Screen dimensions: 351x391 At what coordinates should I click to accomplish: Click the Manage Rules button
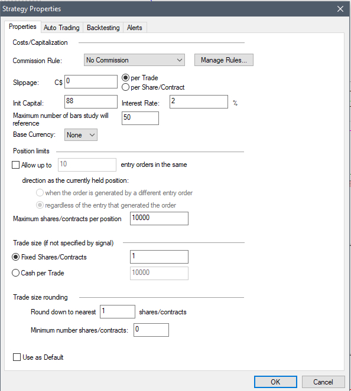click(x=223, y=60)
